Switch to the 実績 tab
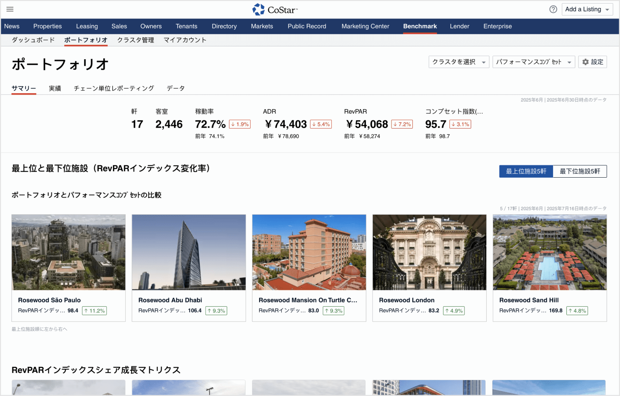Image resolution: width=620 pixels, height=396 pixels. (55, 88)
